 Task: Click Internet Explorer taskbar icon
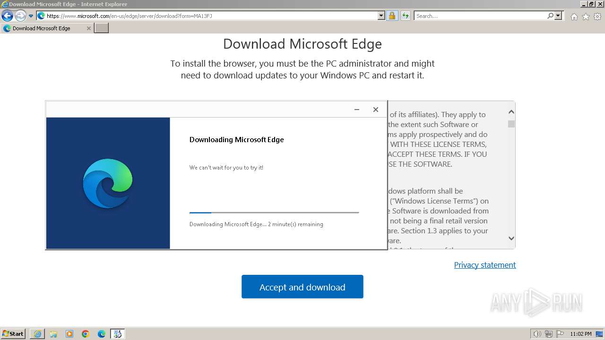tap(37, 334)
